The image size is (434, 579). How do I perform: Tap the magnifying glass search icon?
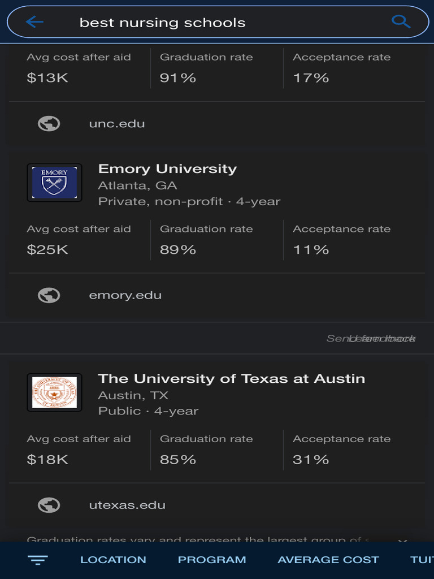(401, 22)
